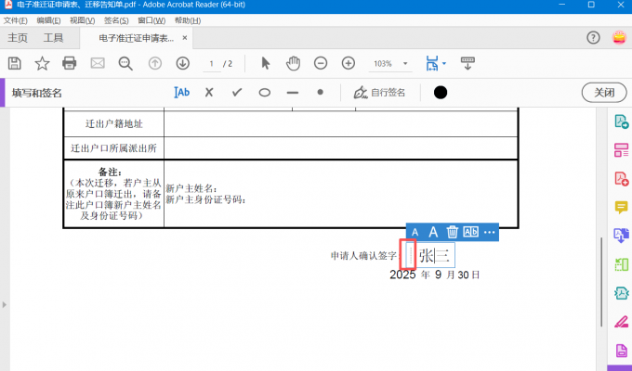The width and height of the screenshot is (632, 371).
Task: Switch to the 主页 tab
Action: coord(18,38)
